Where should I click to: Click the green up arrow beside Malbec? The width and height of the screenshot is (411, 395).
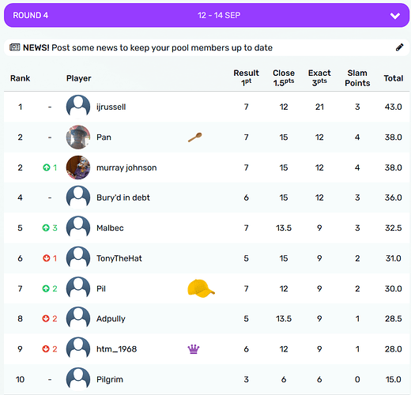(x=46, y=228)
